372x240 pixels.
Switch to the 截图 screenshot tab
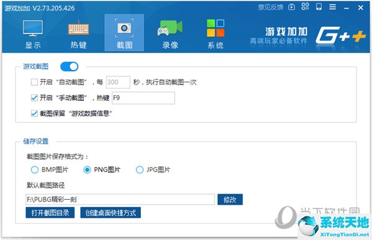click(124, 33)
